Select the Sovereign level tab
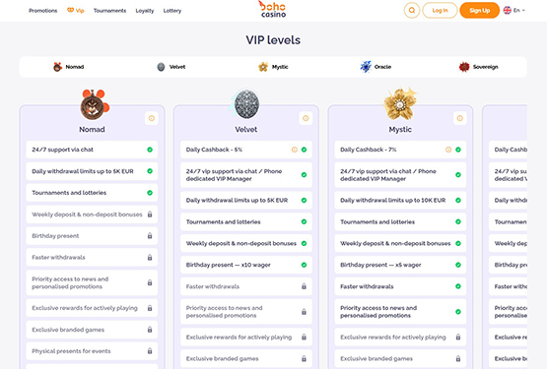547x369 pixels. click(x=478, y=67)
